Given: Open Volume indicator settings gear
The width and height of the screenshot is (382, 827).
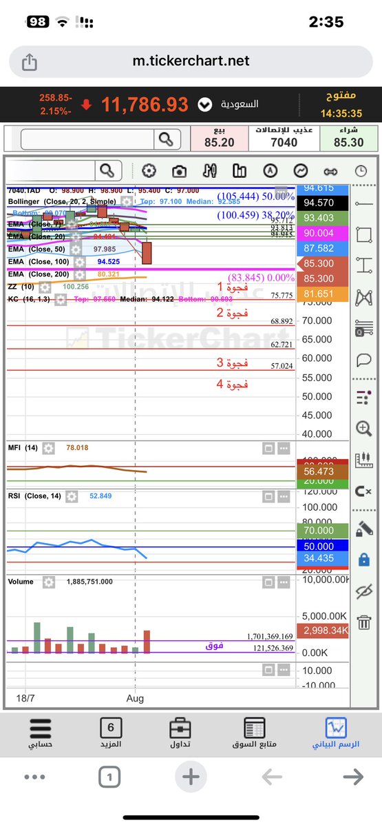Looking at the screenshot, I should pyautogui.click(x=48, y=582).
